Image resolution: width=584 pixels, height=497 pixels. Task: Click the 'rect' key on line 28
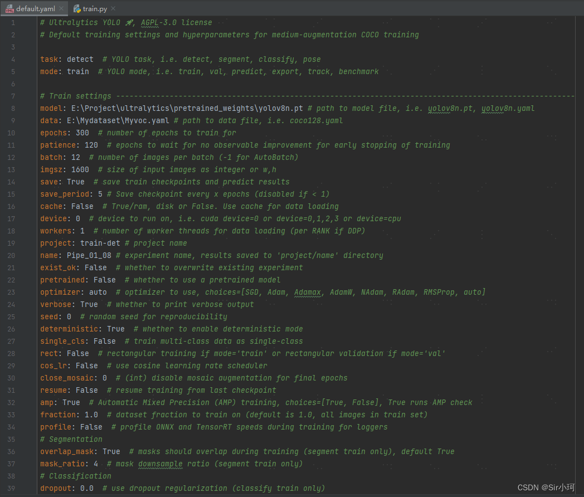tap(49, 354)
